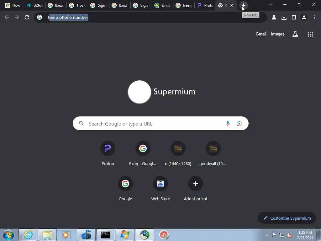Open the profile avatar menu
This screenshot has width=321, height=241.
(304, 18)
